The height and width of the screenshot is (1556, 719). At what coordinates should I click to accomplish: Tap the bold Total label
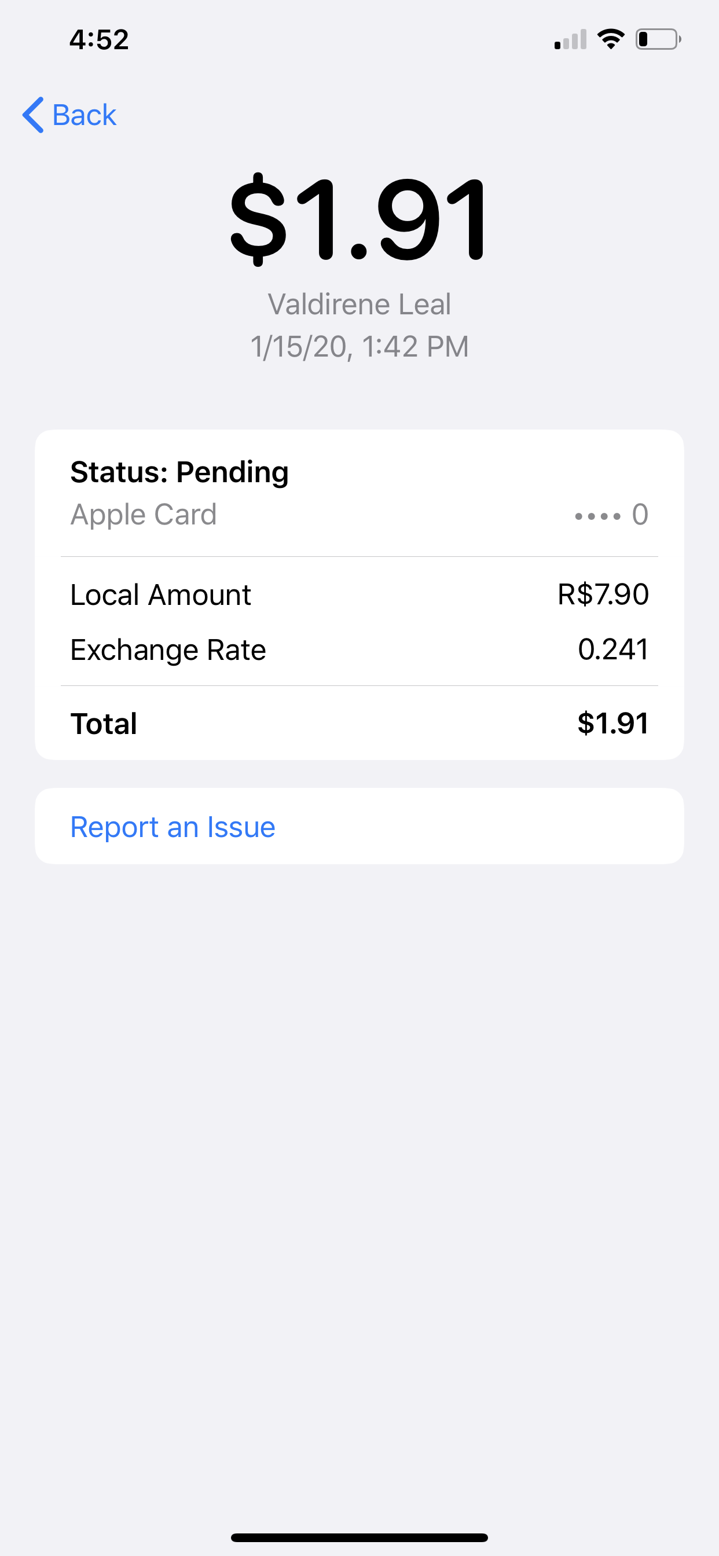104,724
